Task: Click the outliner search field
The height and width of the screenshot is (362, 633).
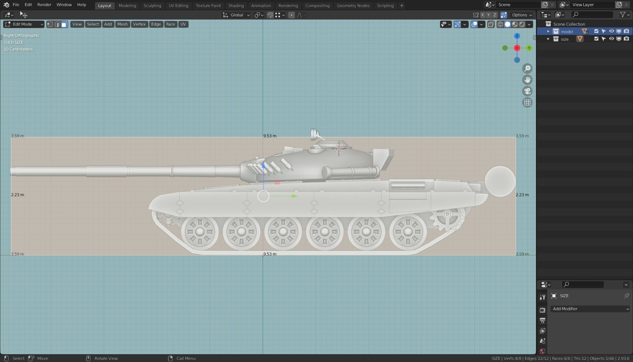Action: [592, 15]
